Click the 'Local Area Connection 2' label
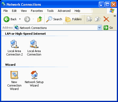The height and width of the screenshot is (102, 118). coord(14,53)
